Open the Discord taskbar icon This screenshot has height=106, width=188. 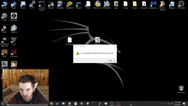(63, 103)
